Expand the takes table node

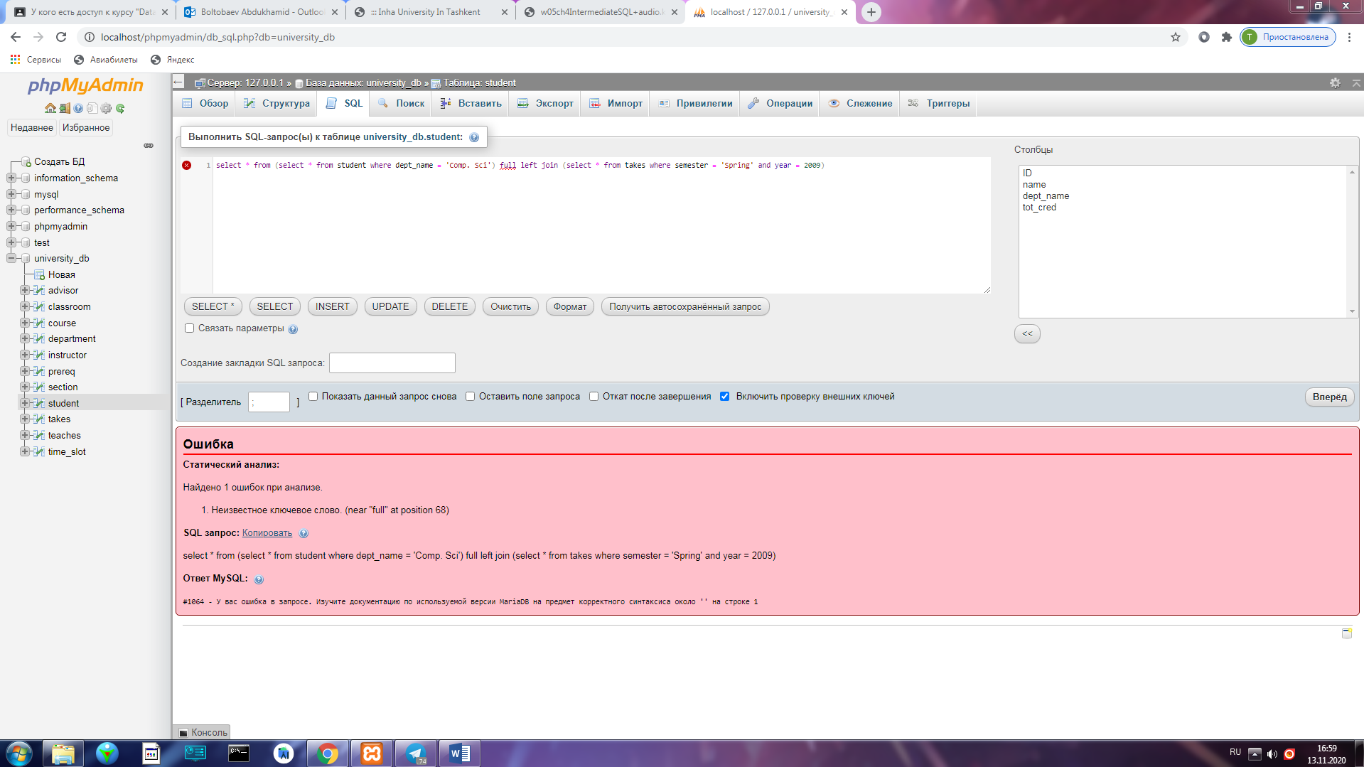[x=25, y=419]
